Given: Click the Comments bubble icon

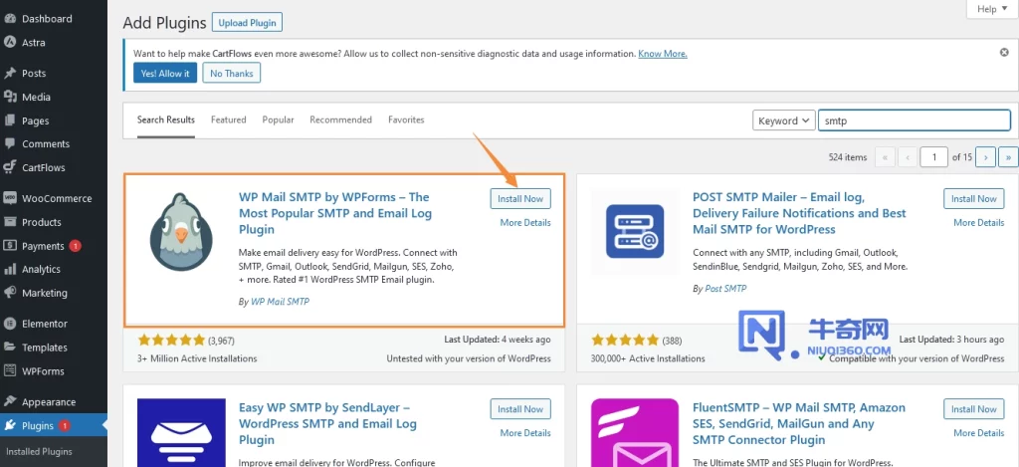Looking at the screenshot, I should pyautogui.click(x=10, y=143).
